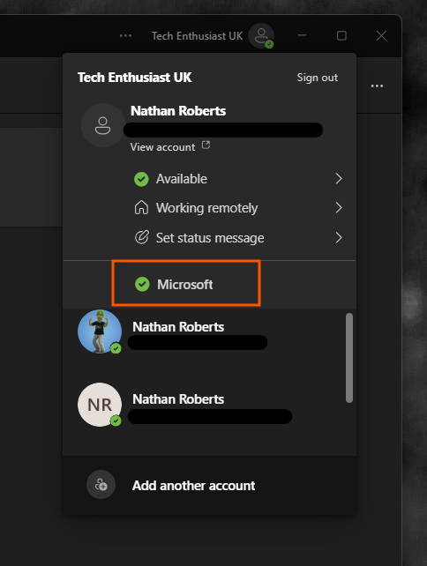Expand the Working remotely chevron
427x566 pixels.
339,207
